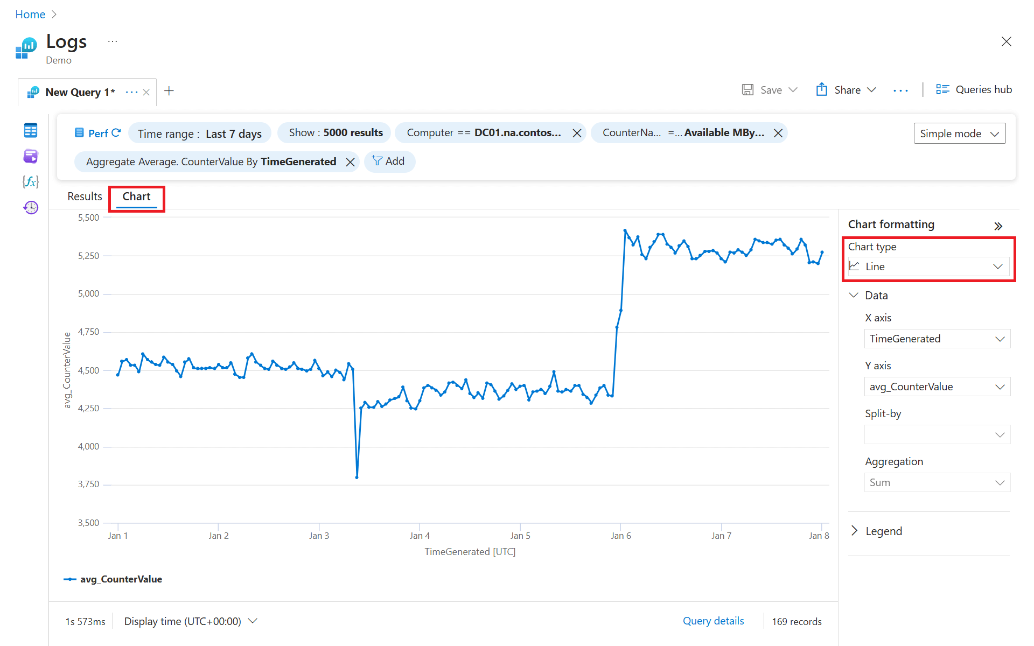Open the Simple mode dropdown
Image resolution: width=1034 pixels, height=646 pixels.
pos(959,134)
